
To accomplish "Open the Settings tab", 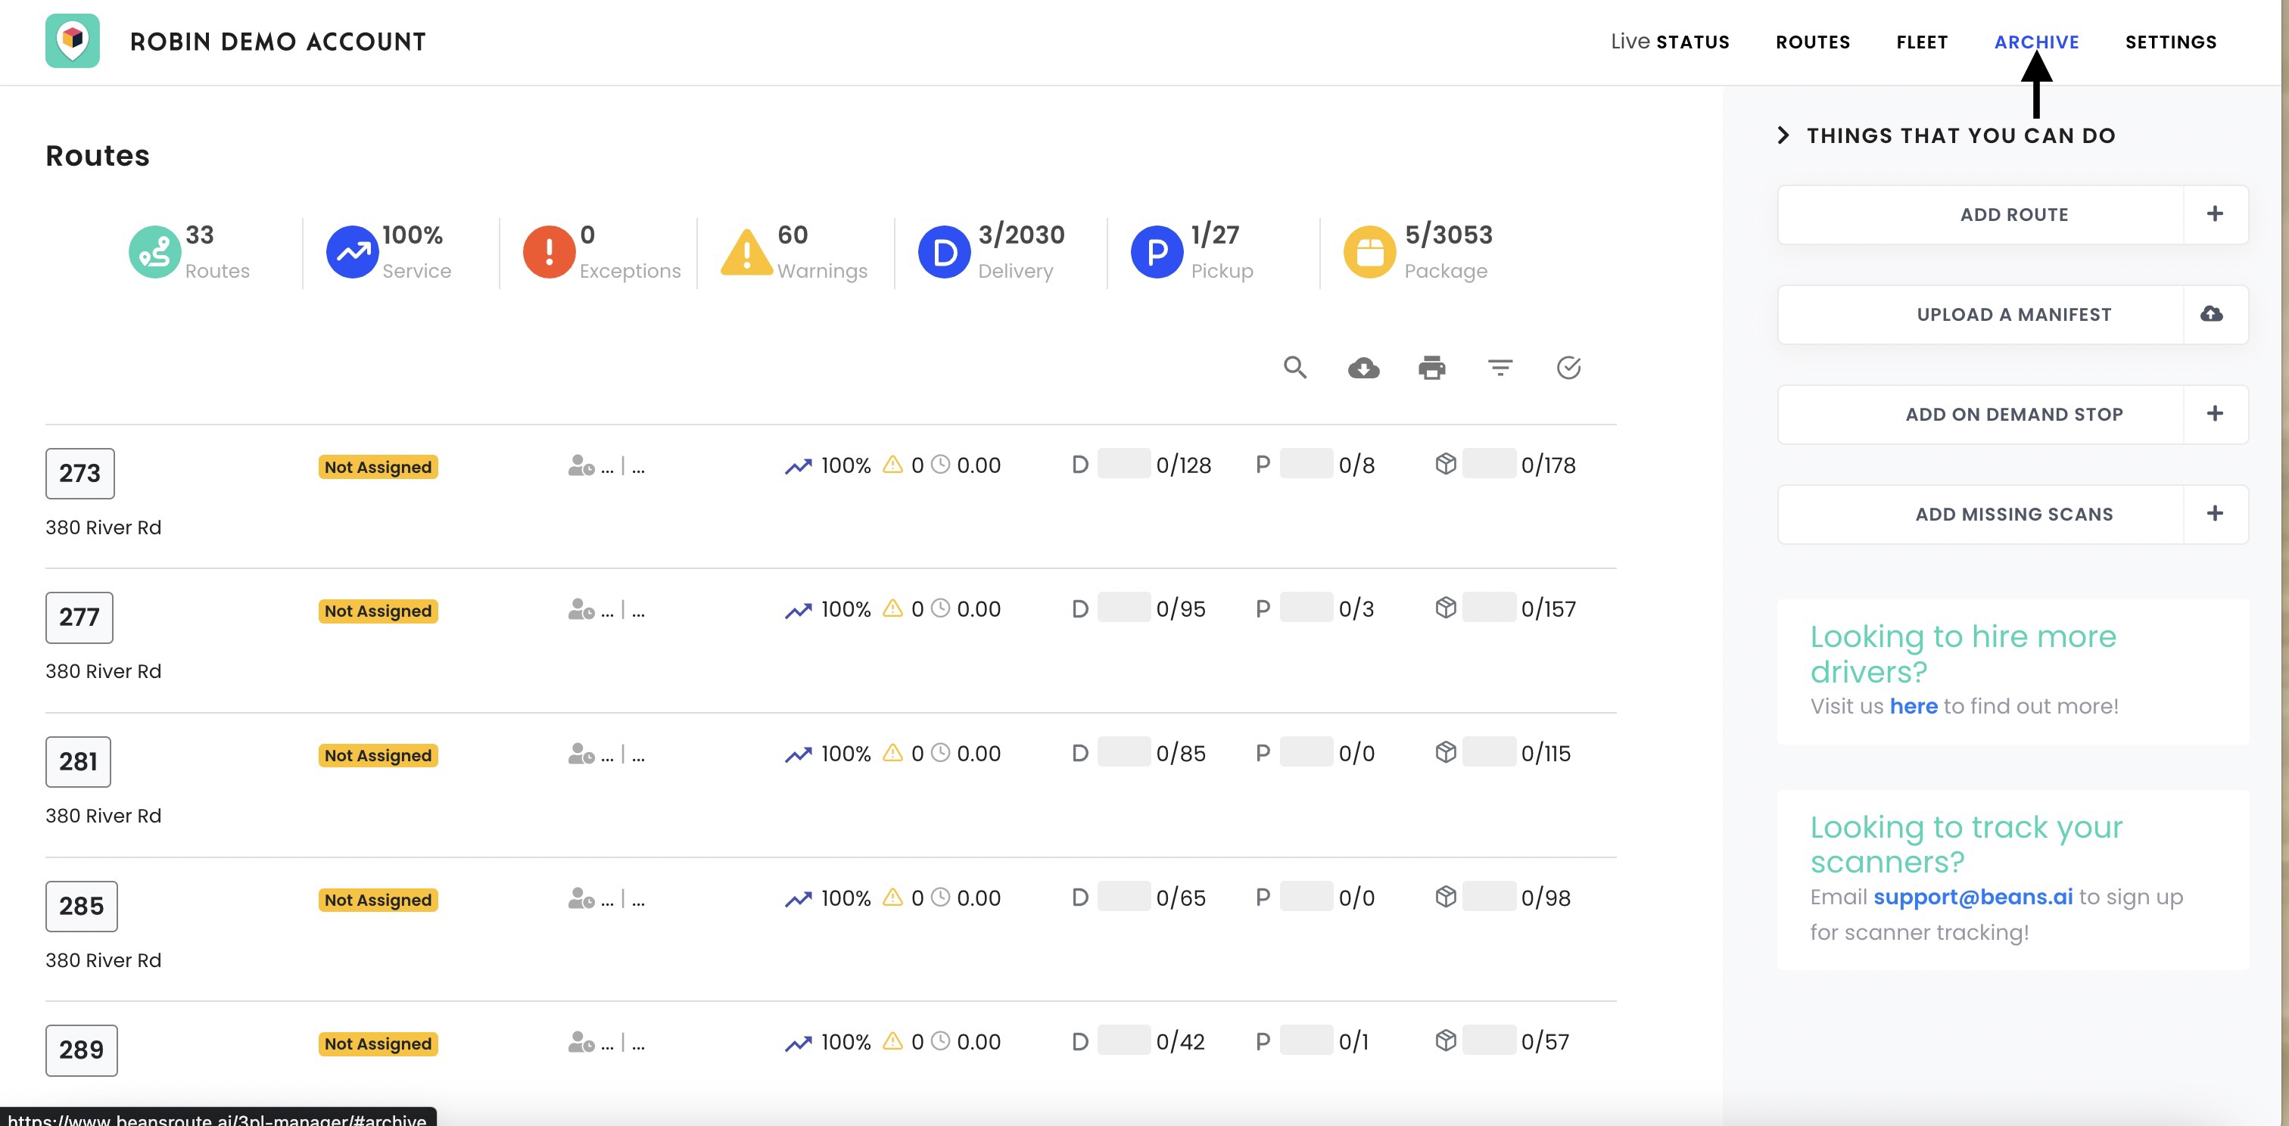I will (2170, 42).
